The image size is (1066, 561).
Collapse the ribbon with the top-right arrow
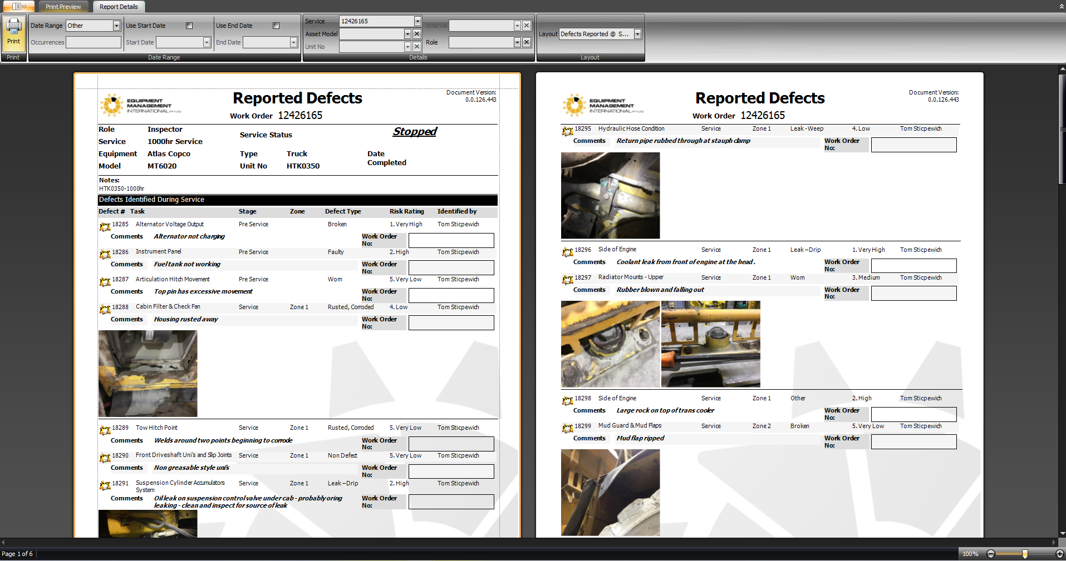(x=1061, y=7)
